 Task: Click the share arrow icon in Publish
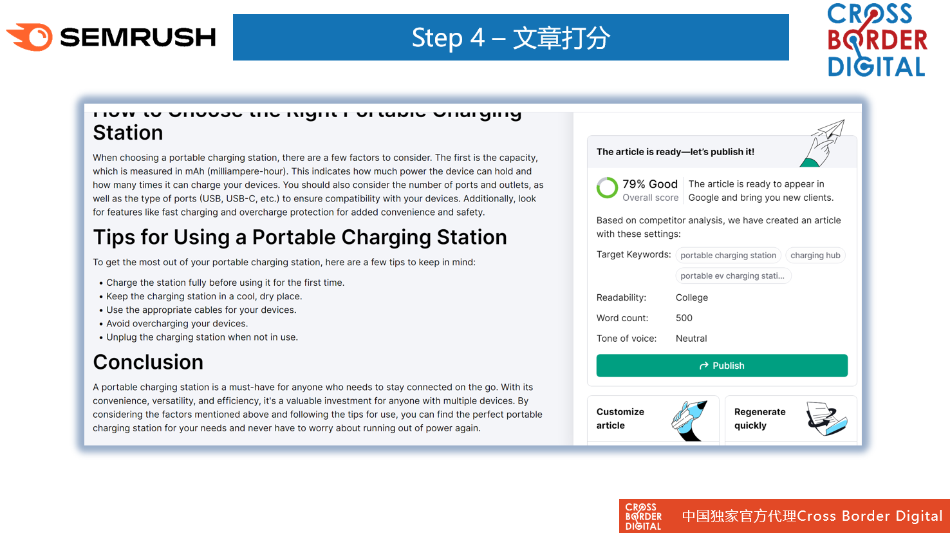704,366
